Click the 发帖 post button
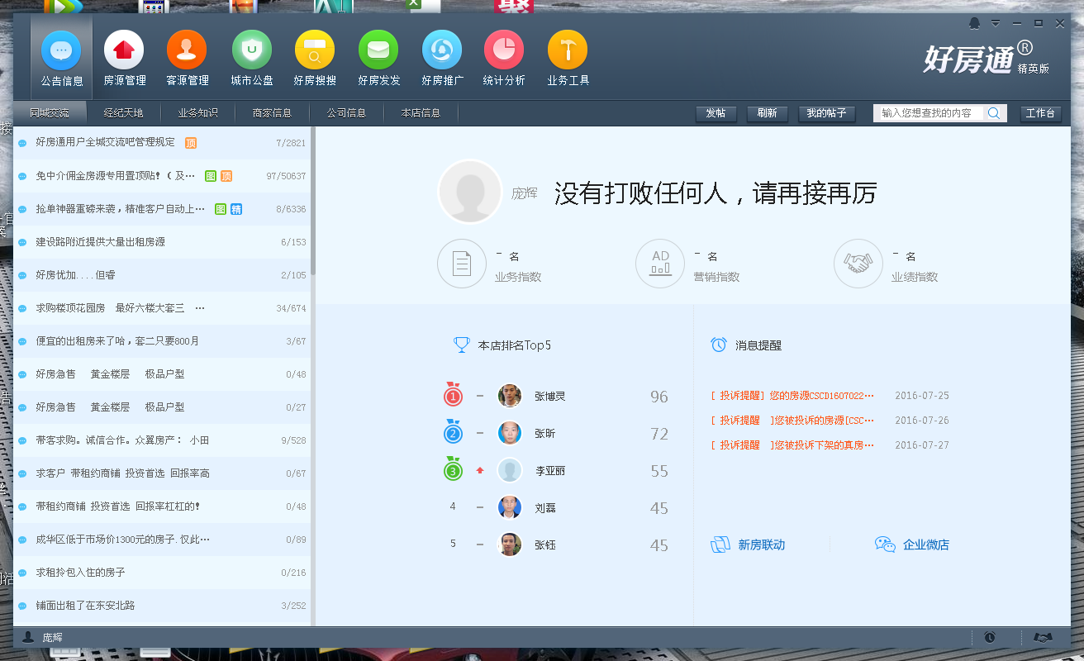 716,113
